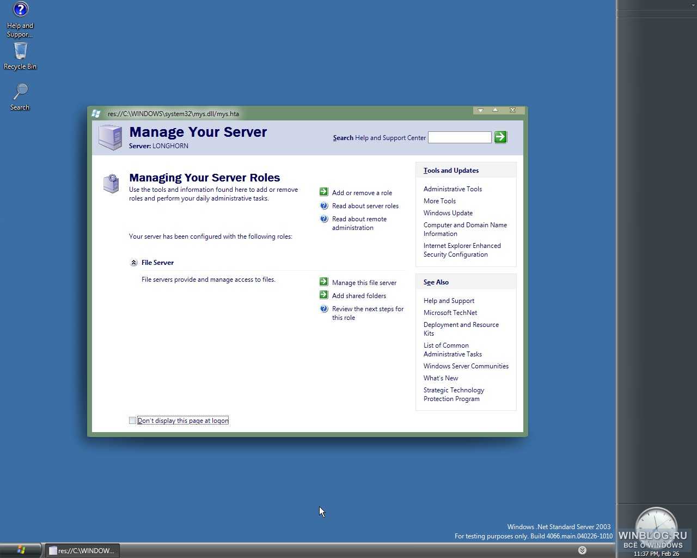This screenshot has height=558, width=697.
Task: Click the round arrow button in the tray area
Action: point(582,550)
